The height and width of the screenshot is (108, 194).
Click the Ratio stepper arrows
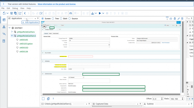[183, 99]
